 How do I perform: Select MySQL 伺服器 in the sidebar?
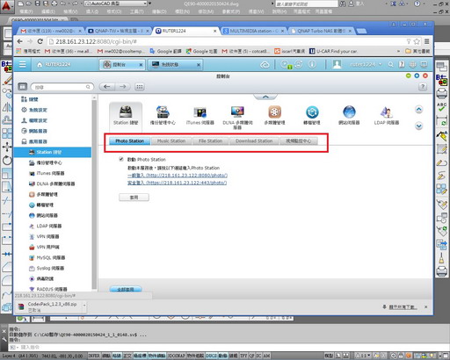pos(47,257)
